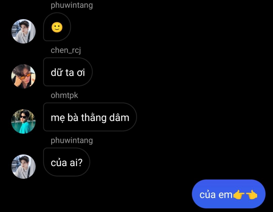Open ohmtpk's avatar in the teal shirt
The width and height of the screenshot is (273, 212).
tap(23, 121)
